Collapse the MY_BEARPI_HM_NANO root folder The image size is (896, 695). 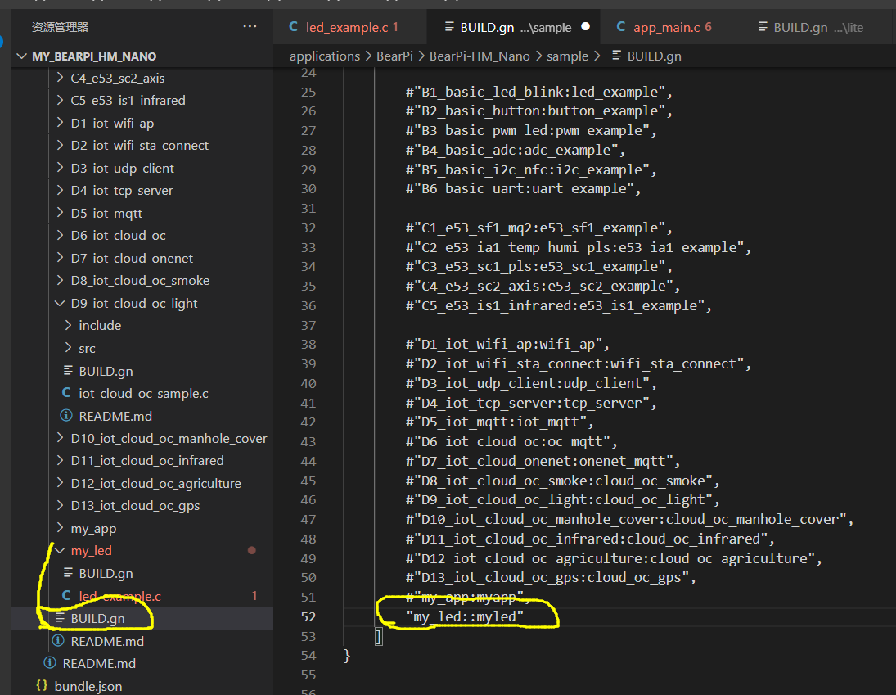(x=22, y=56)
